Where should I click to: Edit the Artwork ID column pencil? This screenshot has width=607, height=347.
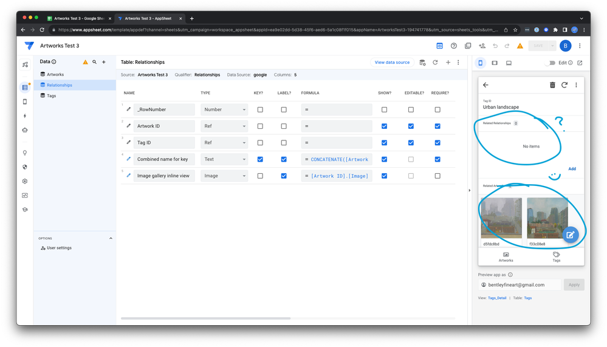129,126
